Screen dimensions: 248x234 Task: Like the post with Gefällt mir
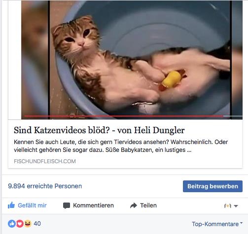coord(27,205)
